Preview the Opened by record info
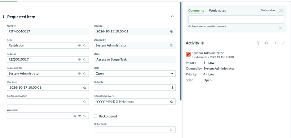This screenshot has height=138, width=291. 171,45
